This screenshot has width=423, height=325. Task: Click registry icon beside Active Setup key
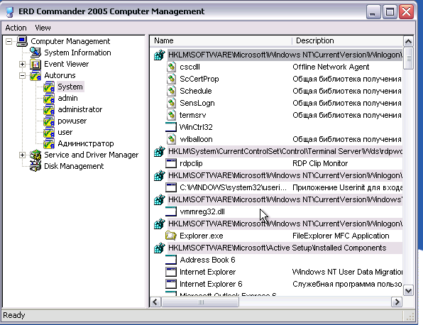tap(160, 248)
